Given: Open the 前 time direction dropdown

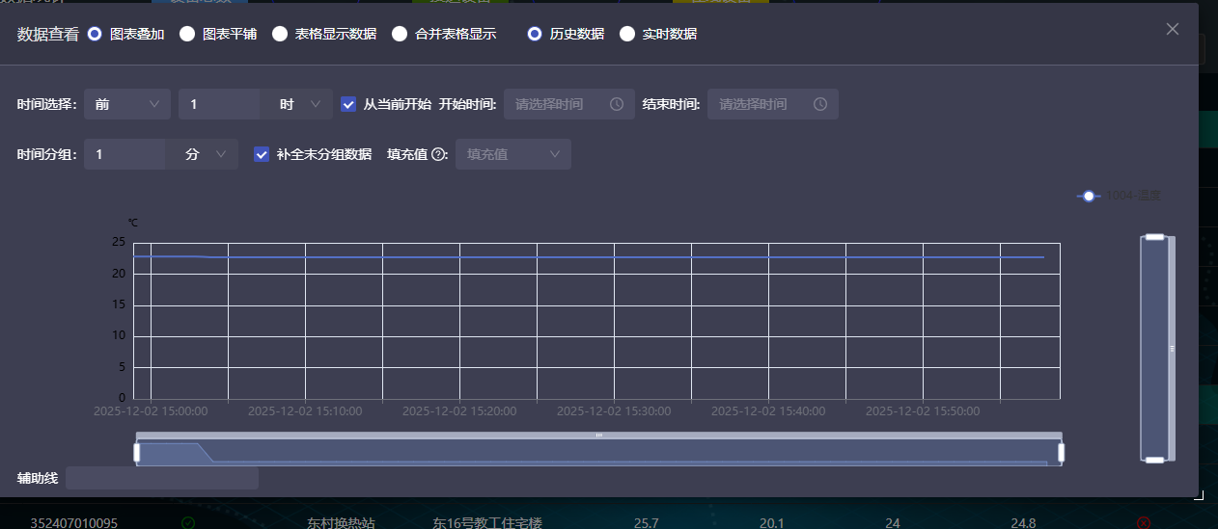Looking at the screenshot, I should point(126,104).
